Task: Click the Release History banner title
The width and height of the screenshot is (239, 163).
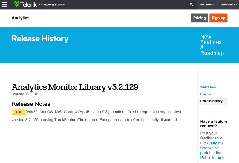Action: [40, 39]
